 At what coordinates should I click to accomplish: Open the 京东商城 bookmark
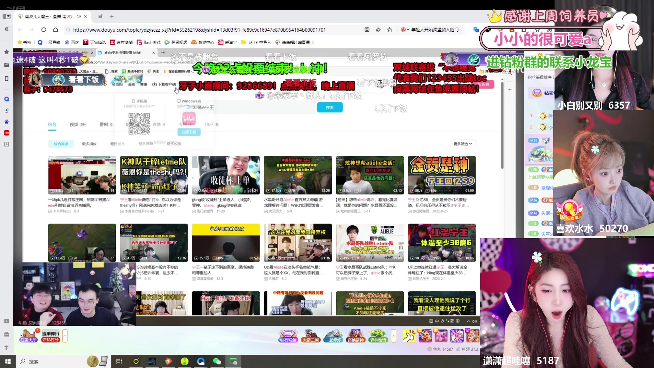pos(121,43)
